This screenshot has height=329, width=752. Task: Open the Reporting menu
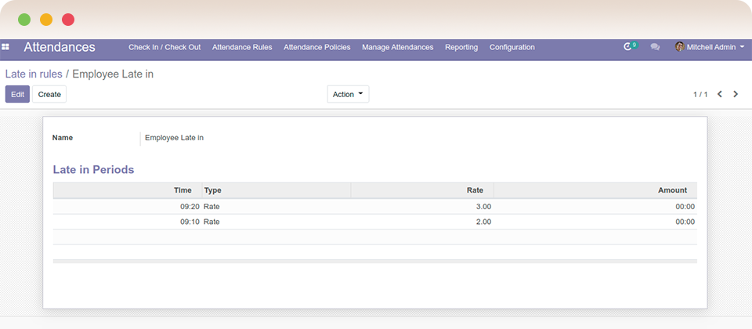461,47
